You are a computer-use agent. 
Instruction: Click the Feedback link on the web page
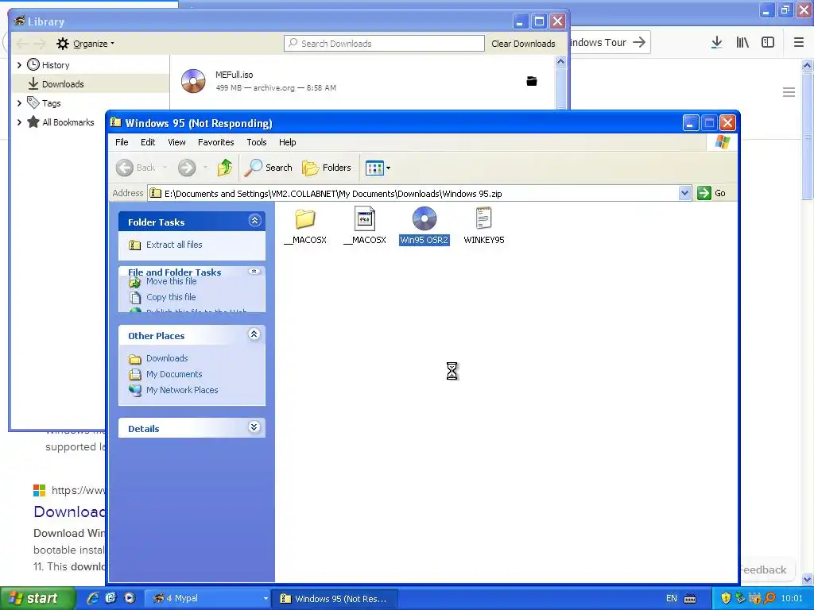(x=762, y=569)
